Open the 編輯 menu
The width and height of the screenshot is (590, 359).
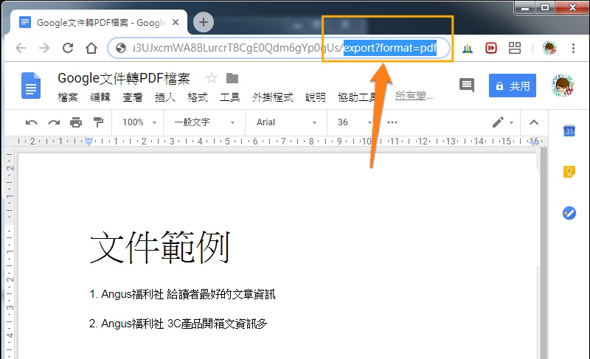point(100,97)
